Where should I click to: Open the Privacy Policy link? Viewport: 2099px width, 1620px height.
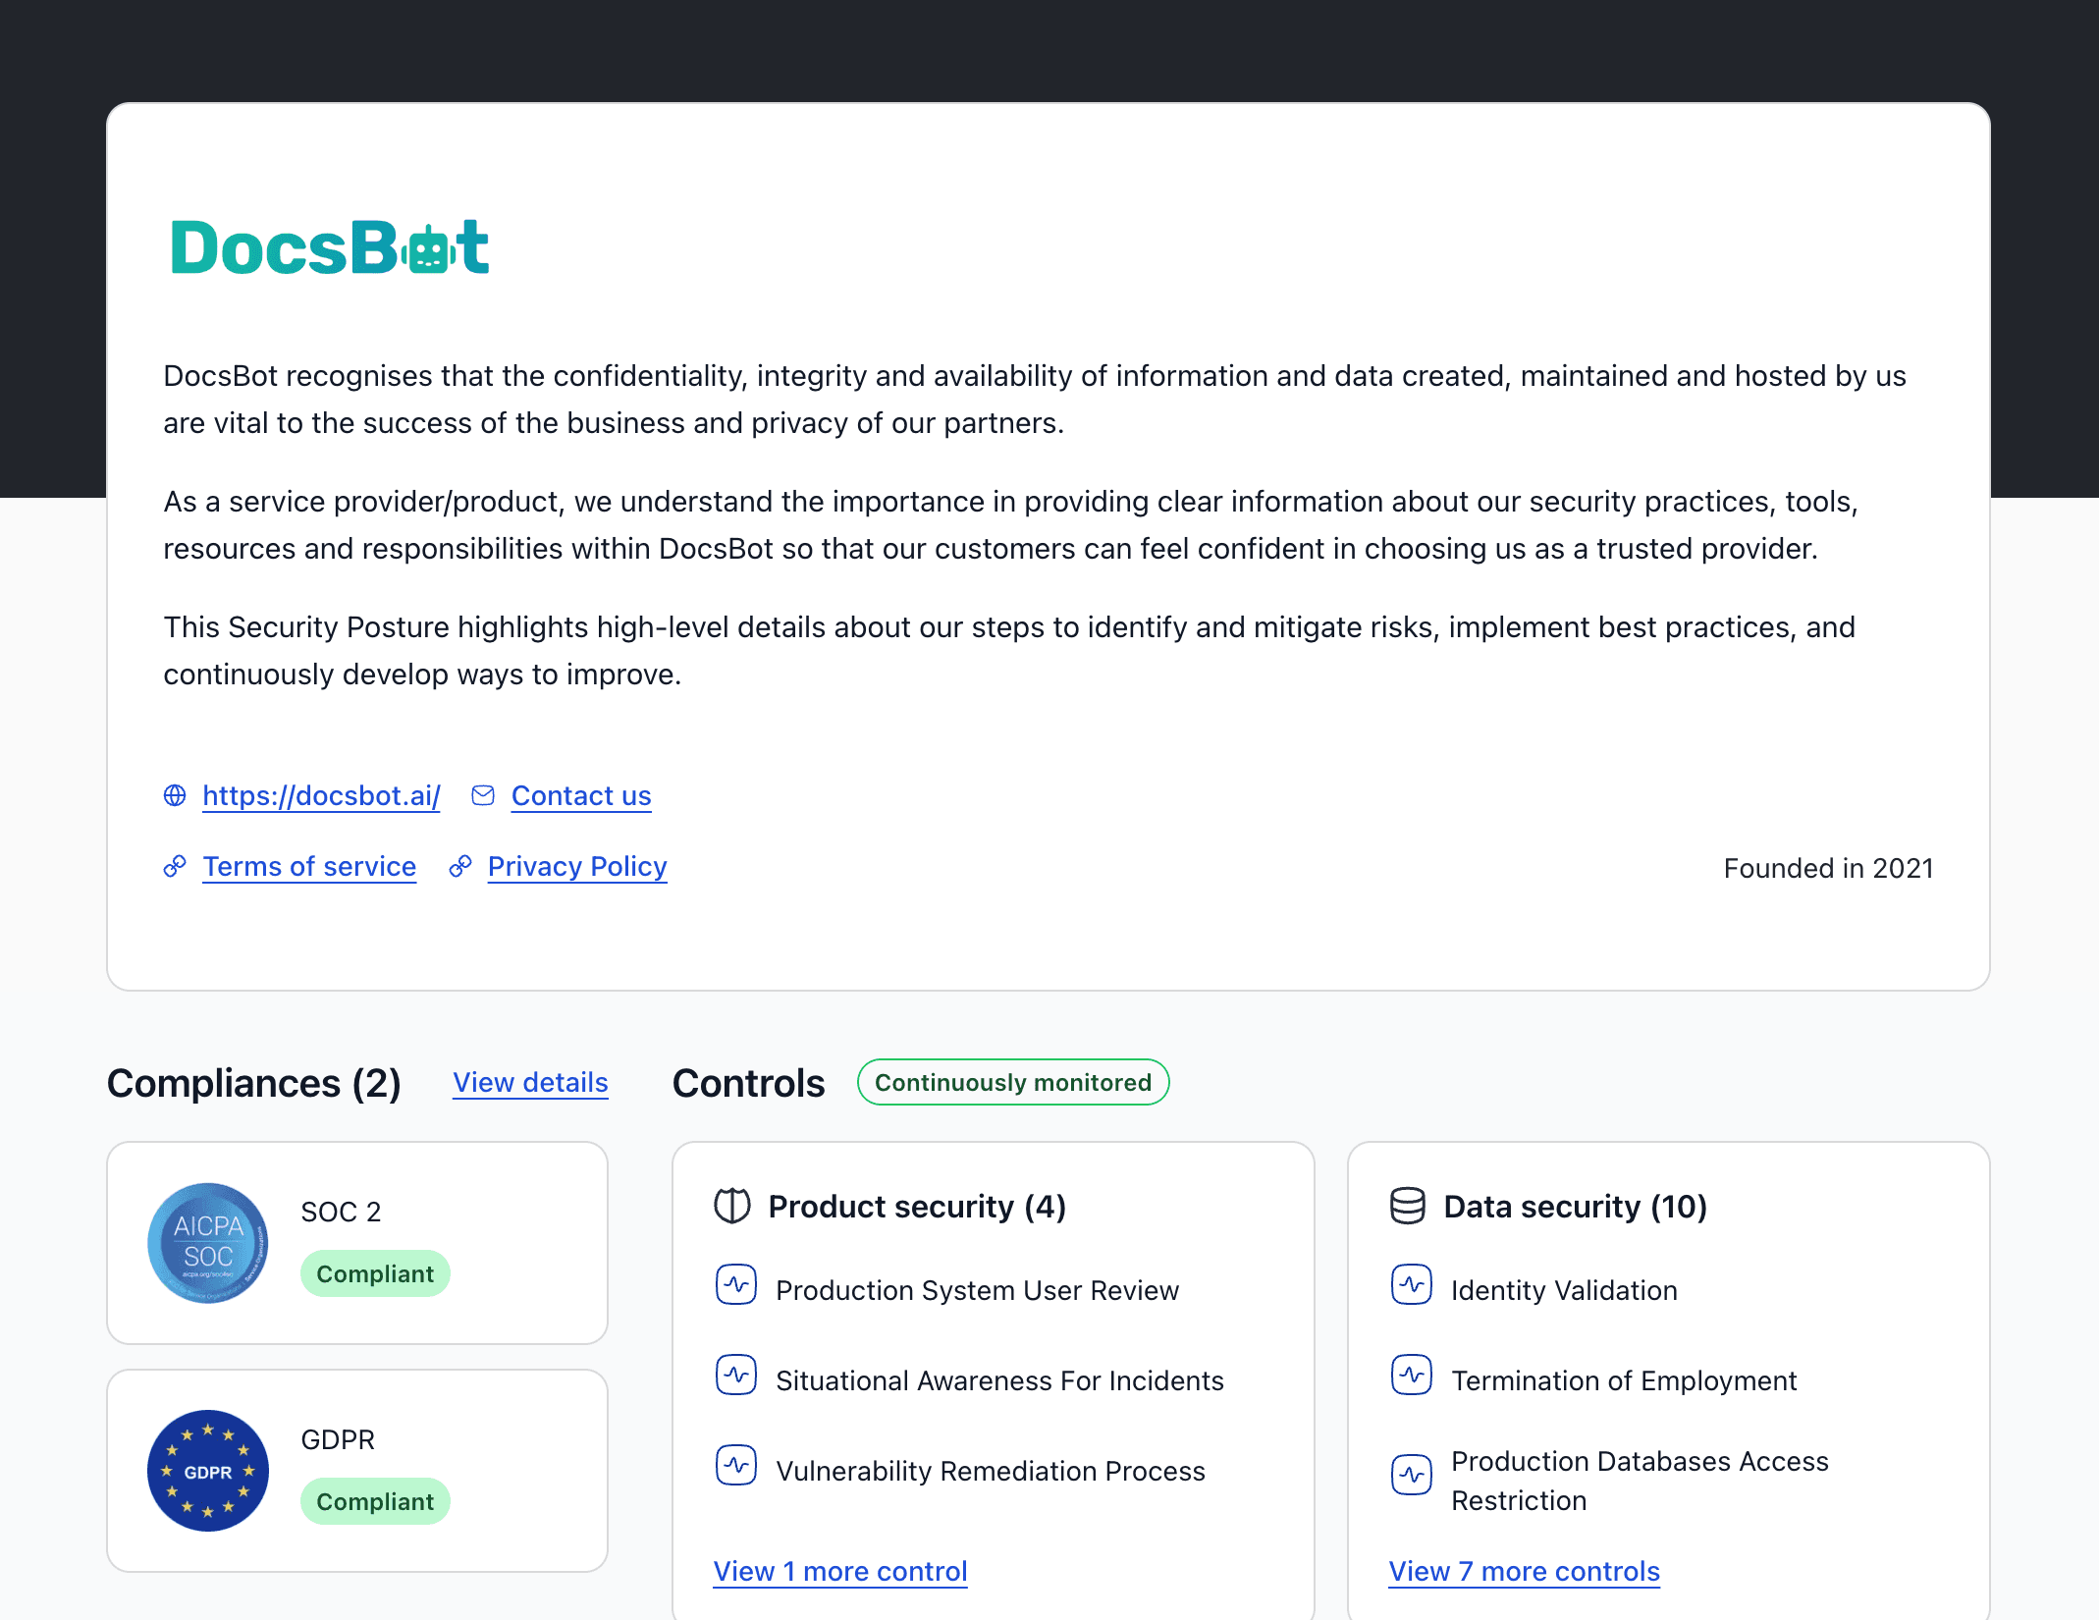point(577,866)
